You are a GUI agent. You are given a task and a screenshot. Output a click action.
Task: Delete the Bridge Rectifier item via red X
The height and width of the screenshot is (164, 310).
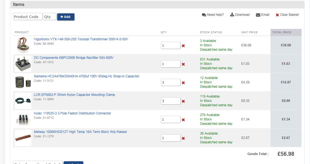click(183, 64)
